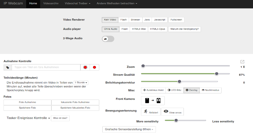253x135 pixels.
Task: Start recording with the plain red dot button
Action: pyautogui.click(x=94, y=67)
